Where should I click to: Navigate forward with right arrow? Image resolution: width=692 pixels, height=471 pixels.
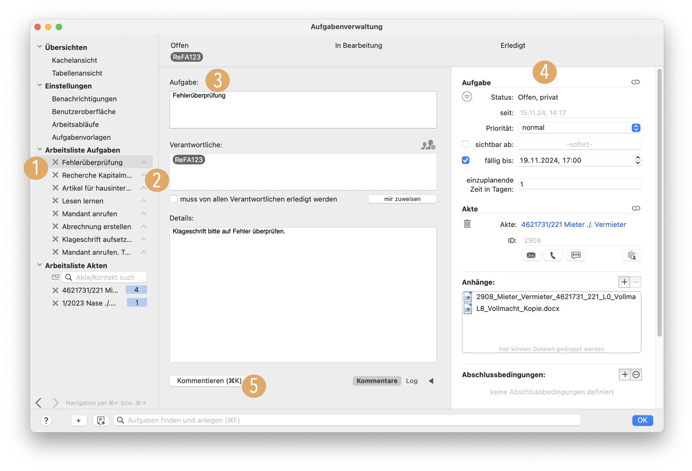click(56, 403)
